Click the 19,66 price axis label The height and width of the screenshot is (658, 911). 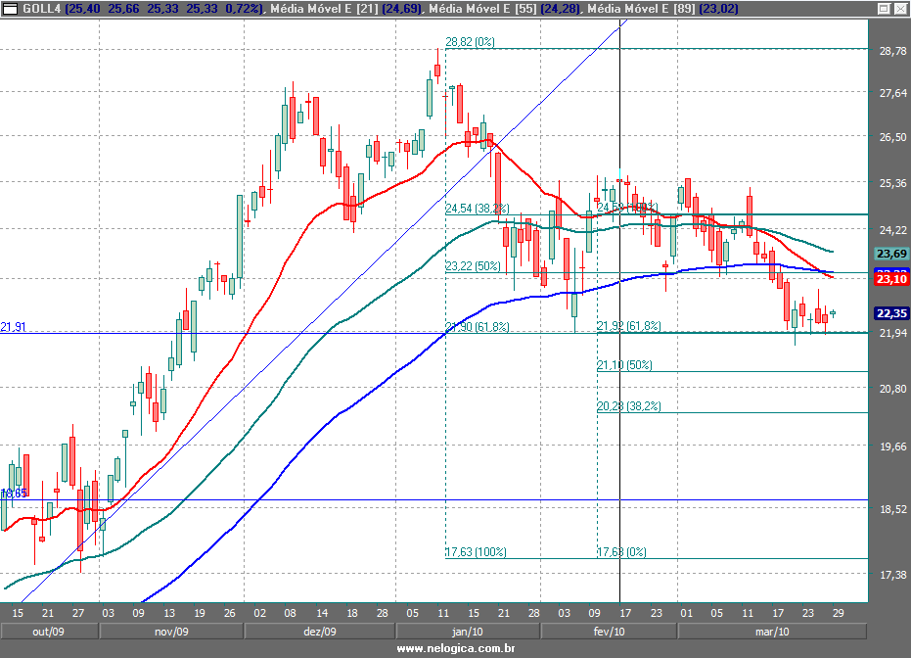pos(892,446)
